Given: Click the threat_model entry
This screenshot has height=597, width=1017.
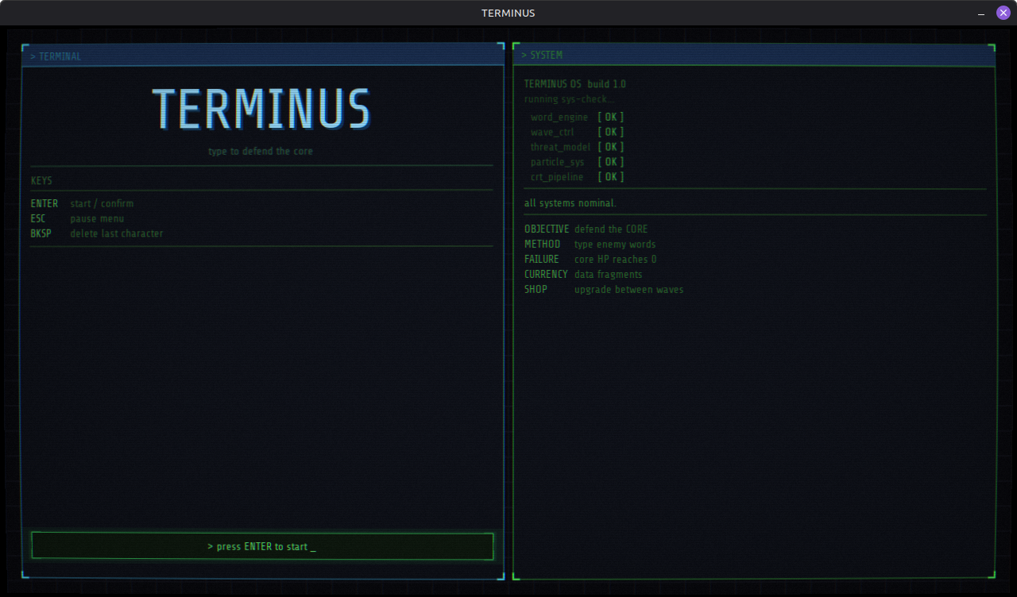Looking at the screenshot, I should [561, 147].
